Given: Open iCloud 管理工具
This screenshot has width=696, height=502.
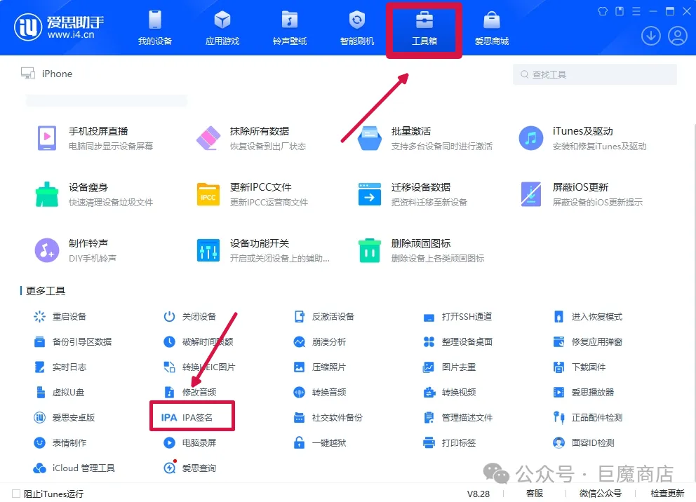Looking at the screenshot, I should 74,468.
